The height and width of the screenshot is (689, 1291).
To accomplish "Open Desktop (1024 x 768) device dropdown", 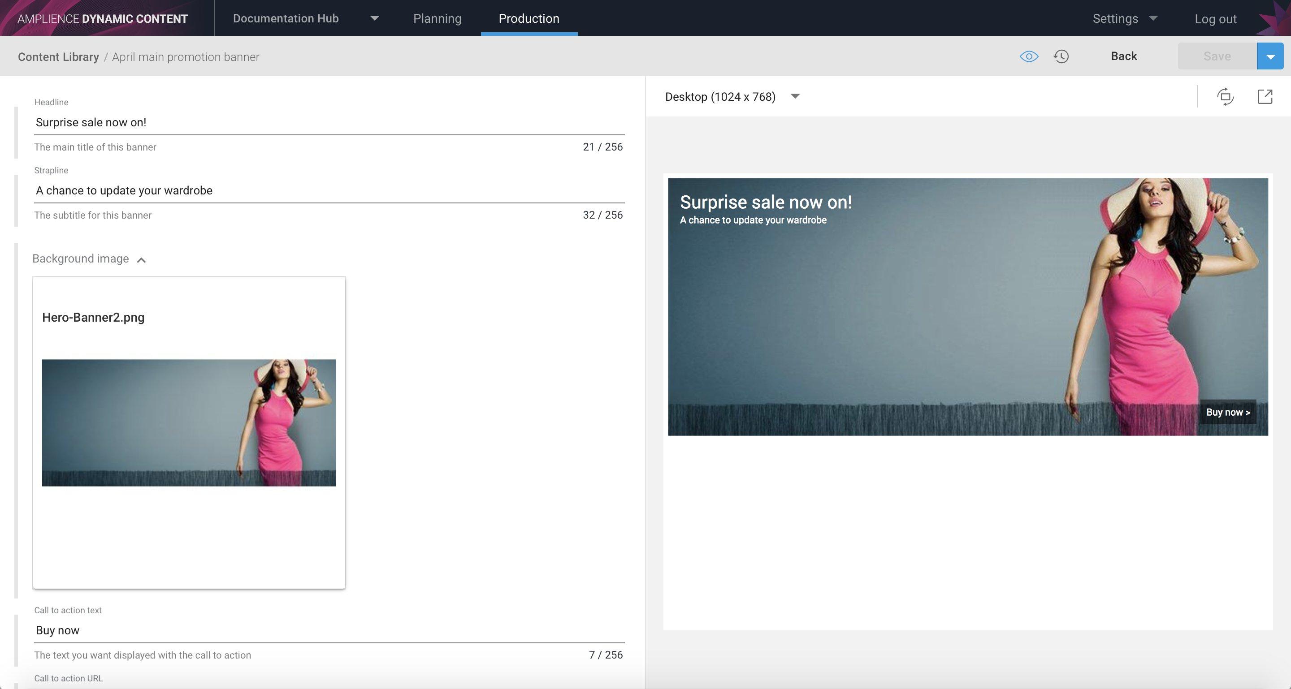I will 732,97.
